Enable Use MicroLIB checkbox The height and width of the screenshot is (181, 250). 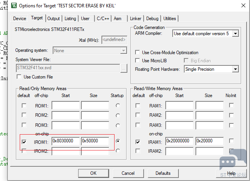tap(137, 61)
